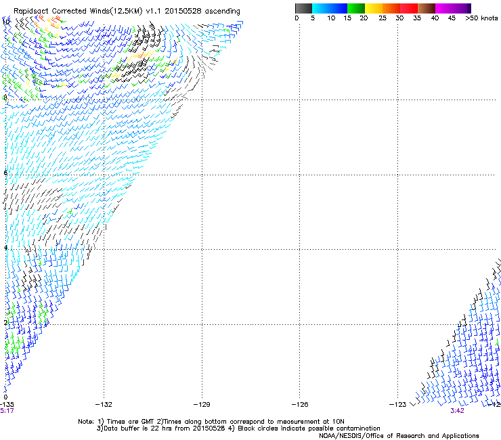Click the red 30-35 knots legend segment
The height and width of the screenshot is (440, 501).
[x=409, y=8]
